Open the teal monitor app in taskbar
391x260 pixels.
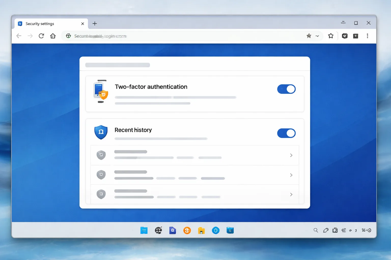tap(230, 231)
